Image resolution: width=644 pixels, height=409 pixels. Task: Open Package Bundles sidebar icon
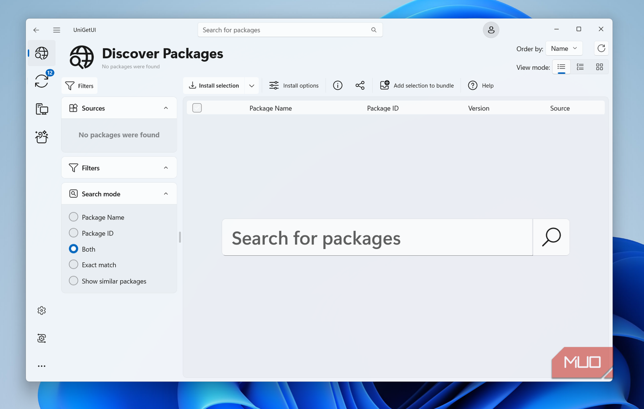(x=42, y=137)
